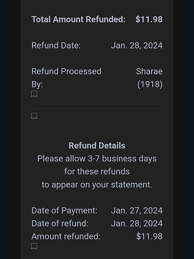Select the "Date of Payment:" label
Screen dimensions: 194x259
click(x=64, y=210)
